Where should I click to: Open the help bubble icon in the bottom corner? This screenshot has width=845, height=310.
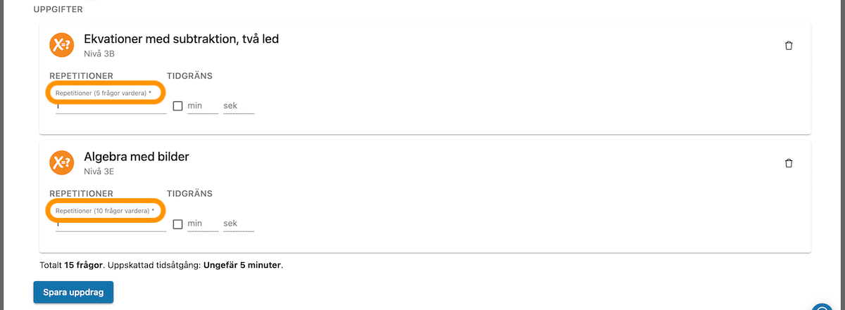coord(822,306)
